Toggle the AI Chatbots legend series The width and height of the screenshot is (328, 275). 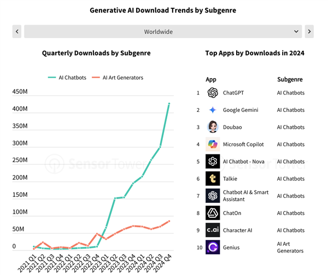[68, 77]
